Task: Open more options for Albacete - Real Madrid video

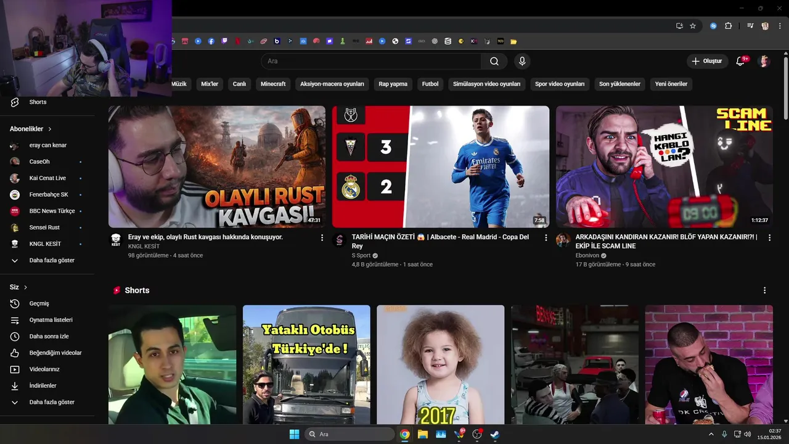Action: pyautogui.click(x=546, y=237)
